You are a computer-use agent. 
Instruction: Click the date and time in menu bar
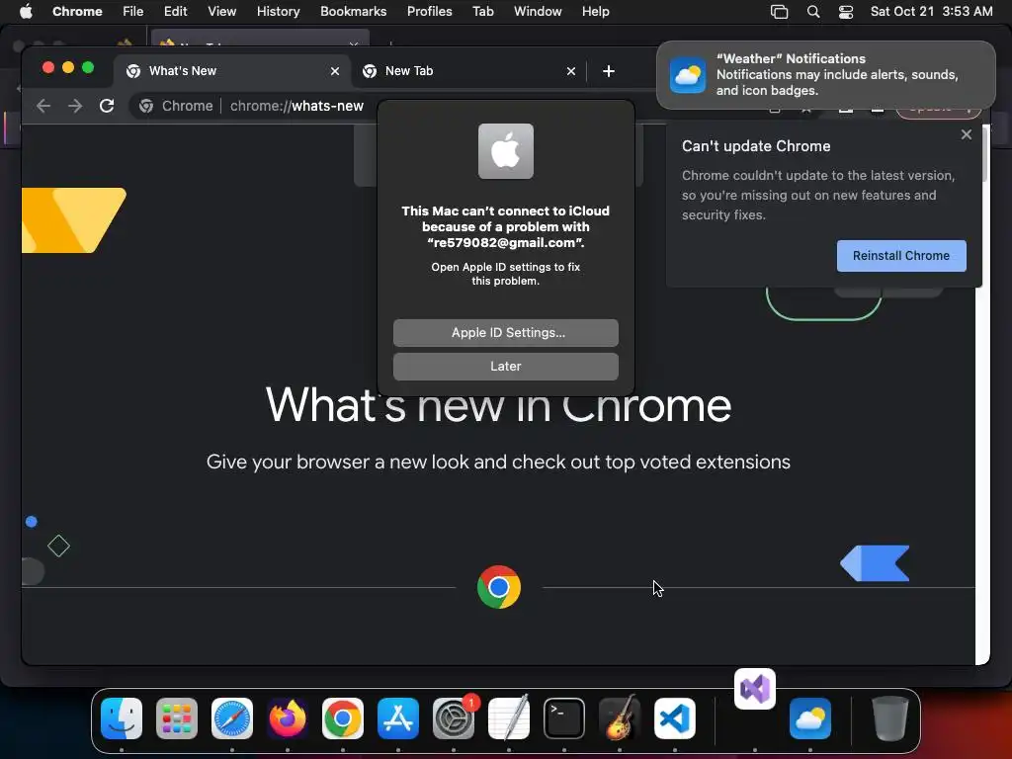coord(931,12)
